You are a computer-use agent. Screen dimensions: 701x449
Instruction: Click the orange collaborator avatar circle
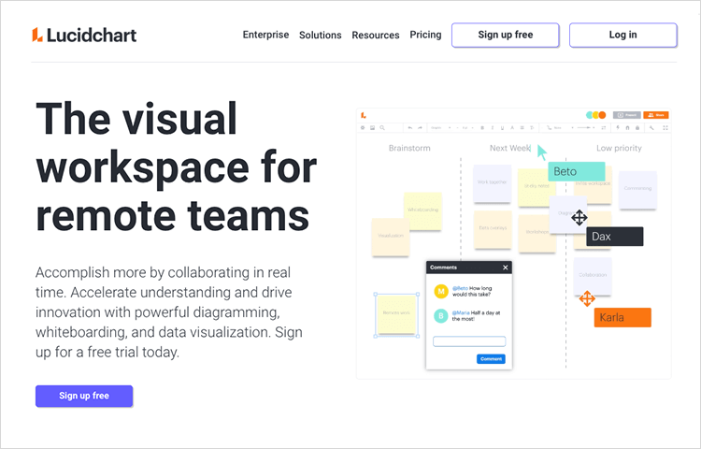pyautogui.click(x=602, y=115)
